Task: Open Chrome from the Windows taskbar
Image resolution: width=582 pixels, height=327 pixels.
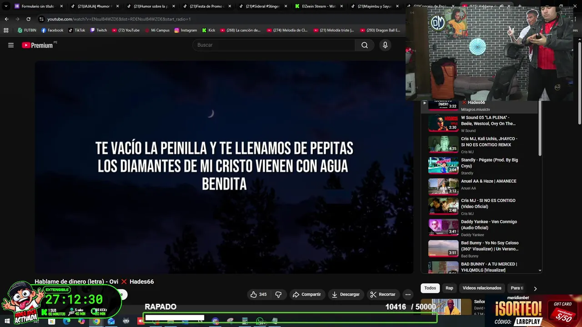Action: (96, 322)
